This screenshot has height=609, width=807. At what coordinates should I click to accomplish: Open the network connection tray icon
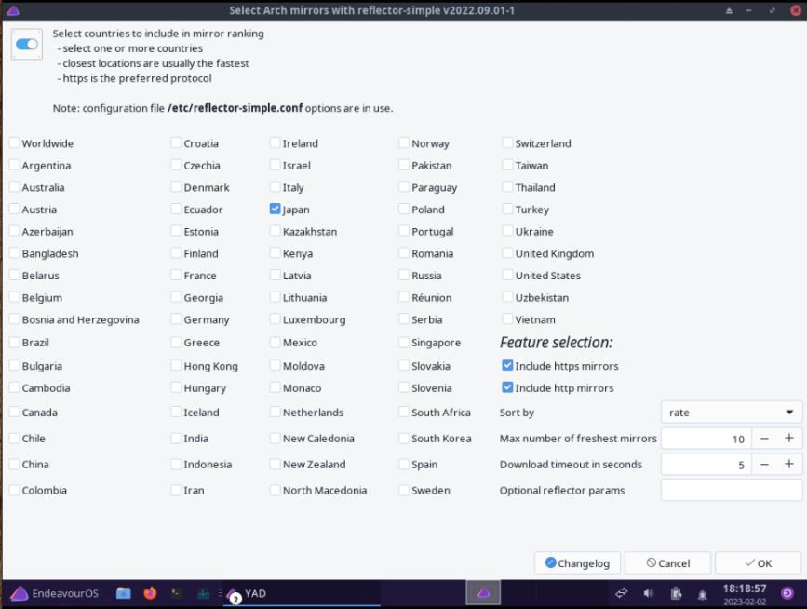click(621, 593)
